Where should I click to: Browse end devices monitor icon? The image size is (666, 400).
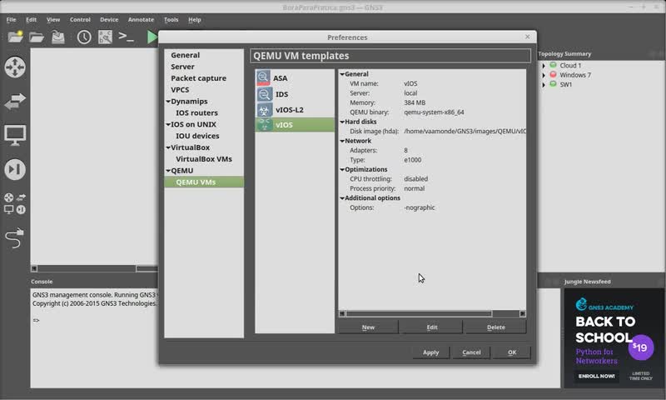[15, 135]
